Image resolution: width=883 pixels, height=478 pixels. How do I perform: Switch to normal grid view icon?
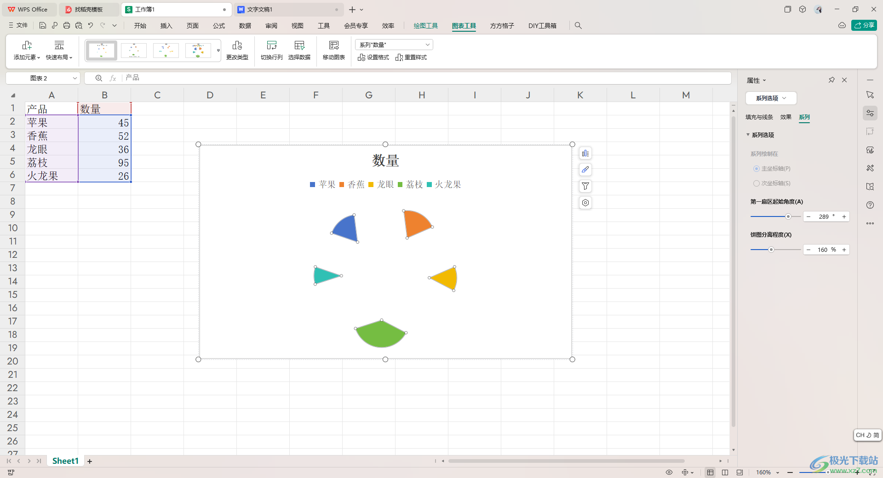(711, 472)
